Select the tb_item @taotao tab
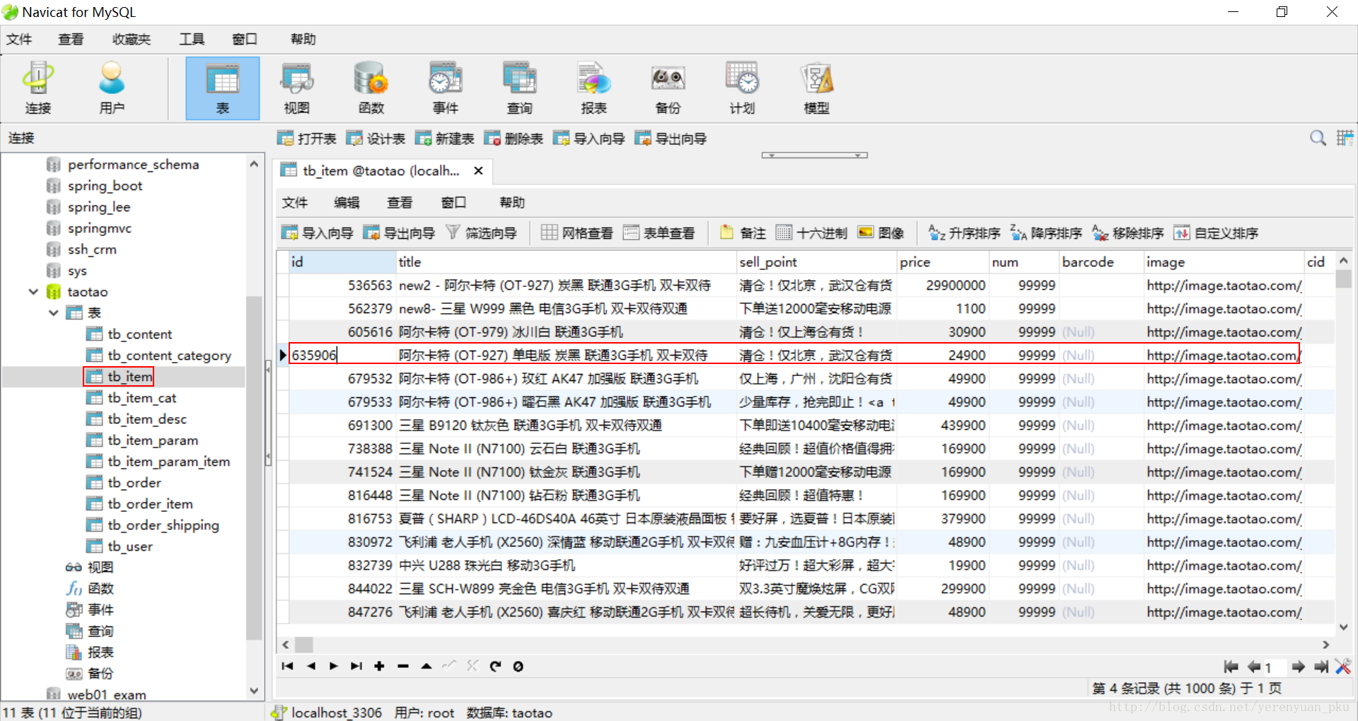This screenshot has height=721, width=1358. [x=381, y=170]
